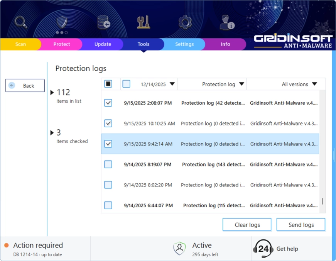
Task: Click the Info person icon
Action: (x=225, y=22)
